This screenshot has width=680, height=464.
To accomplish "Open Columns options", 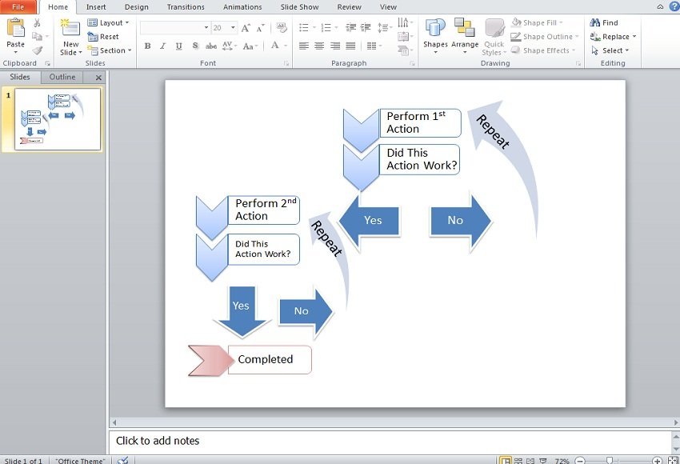I will [374, 46].
